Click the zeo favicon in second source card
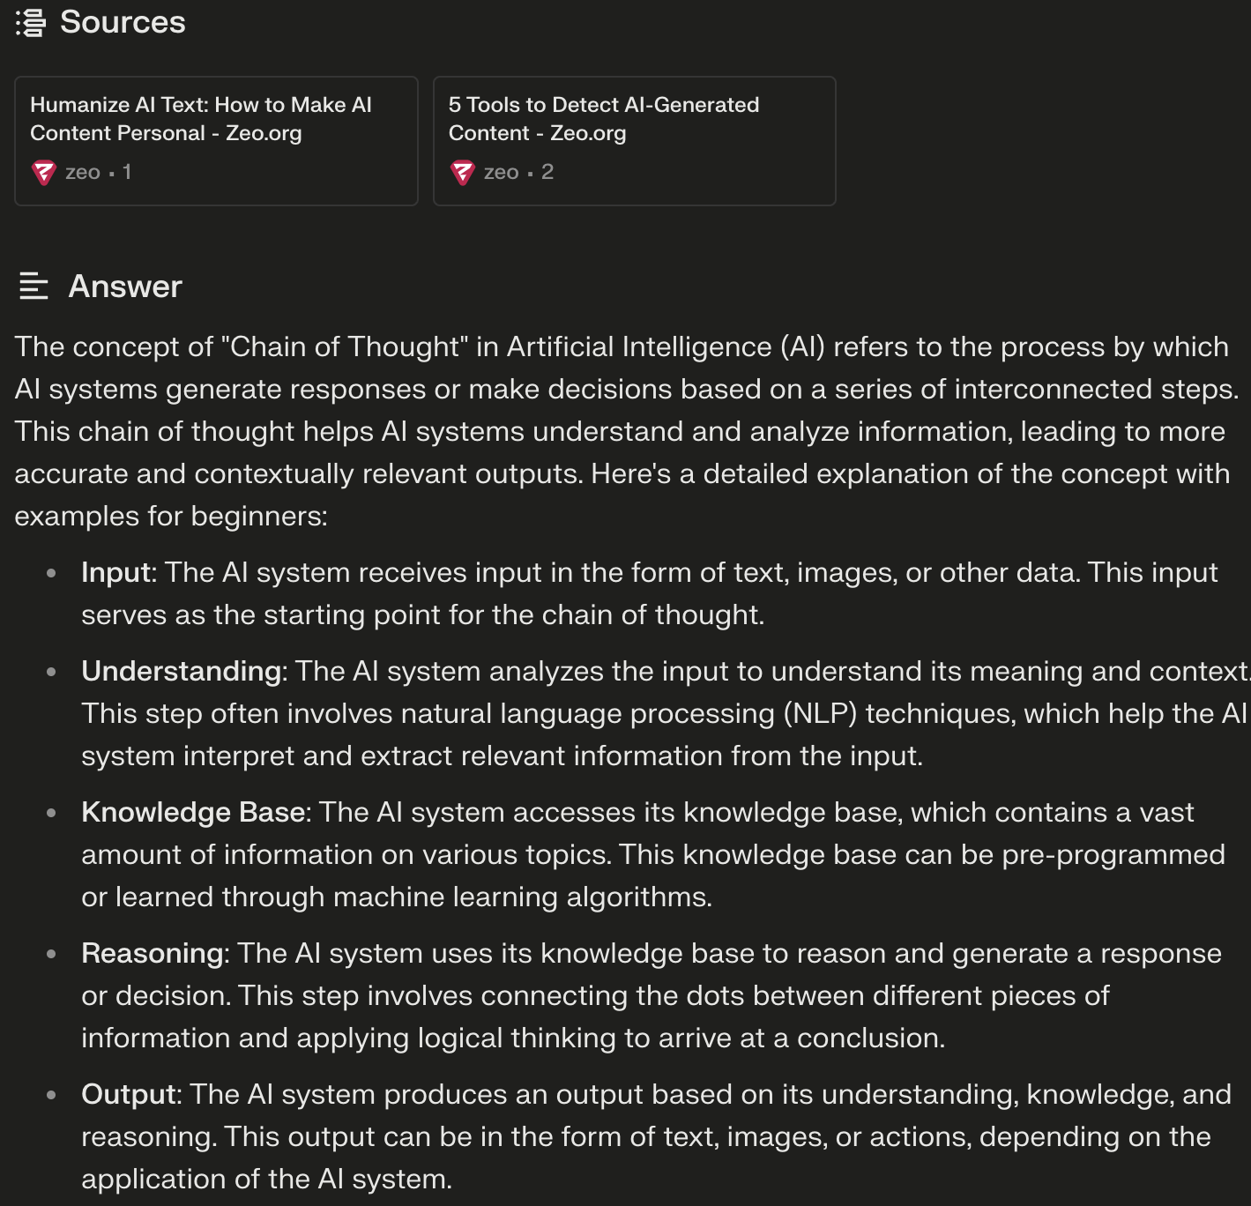Image resolution: width=1251 pixels, height=1206 pixels. (463, 173)
